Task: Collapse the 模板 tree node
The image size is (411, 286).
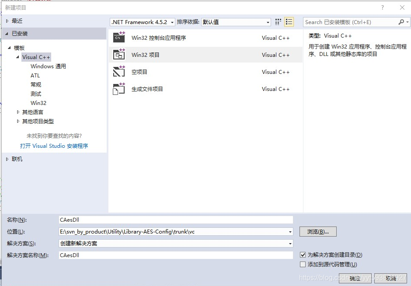Action: [x=9, y=48]
